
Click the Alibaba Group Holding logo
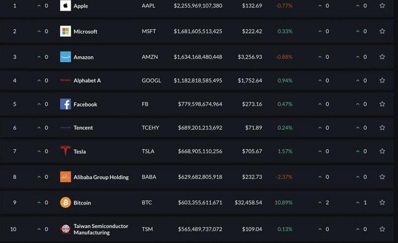tap(65, 177)
